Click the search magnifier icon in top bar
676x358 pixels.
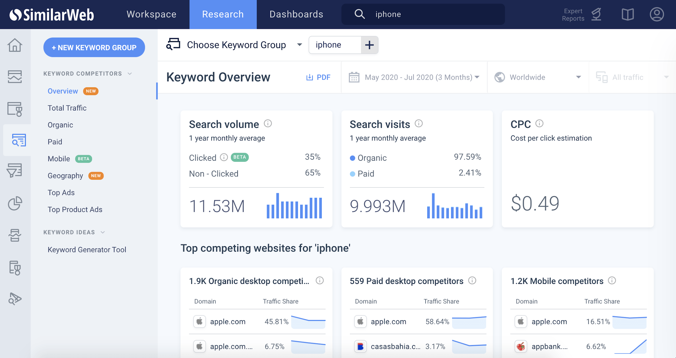[360, 14]
